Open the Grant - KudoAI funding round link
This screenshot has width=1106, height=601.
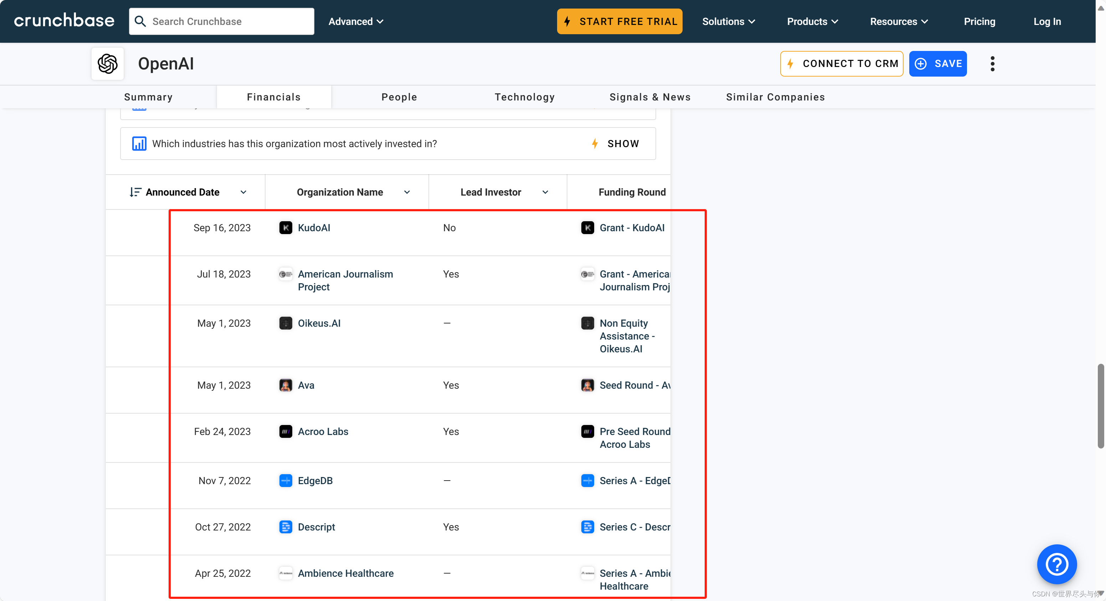[632, 228]
